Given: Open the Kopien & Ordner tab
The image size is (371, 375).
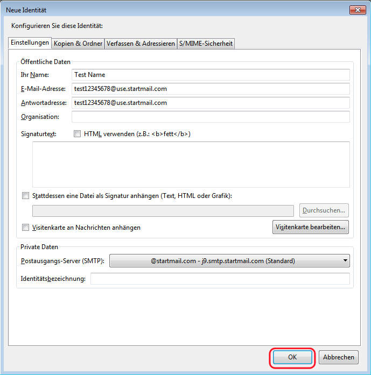Looking at the screenshot, I should tap(78, 44).
